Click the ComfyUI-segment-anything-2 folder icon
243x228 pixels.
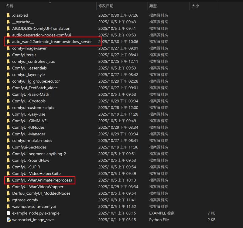[8, 154]
